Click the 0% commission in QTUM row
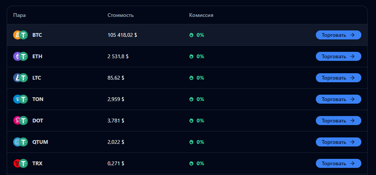Image resolution: width=376 pixels, height=175 pixels. coord(200,142)
